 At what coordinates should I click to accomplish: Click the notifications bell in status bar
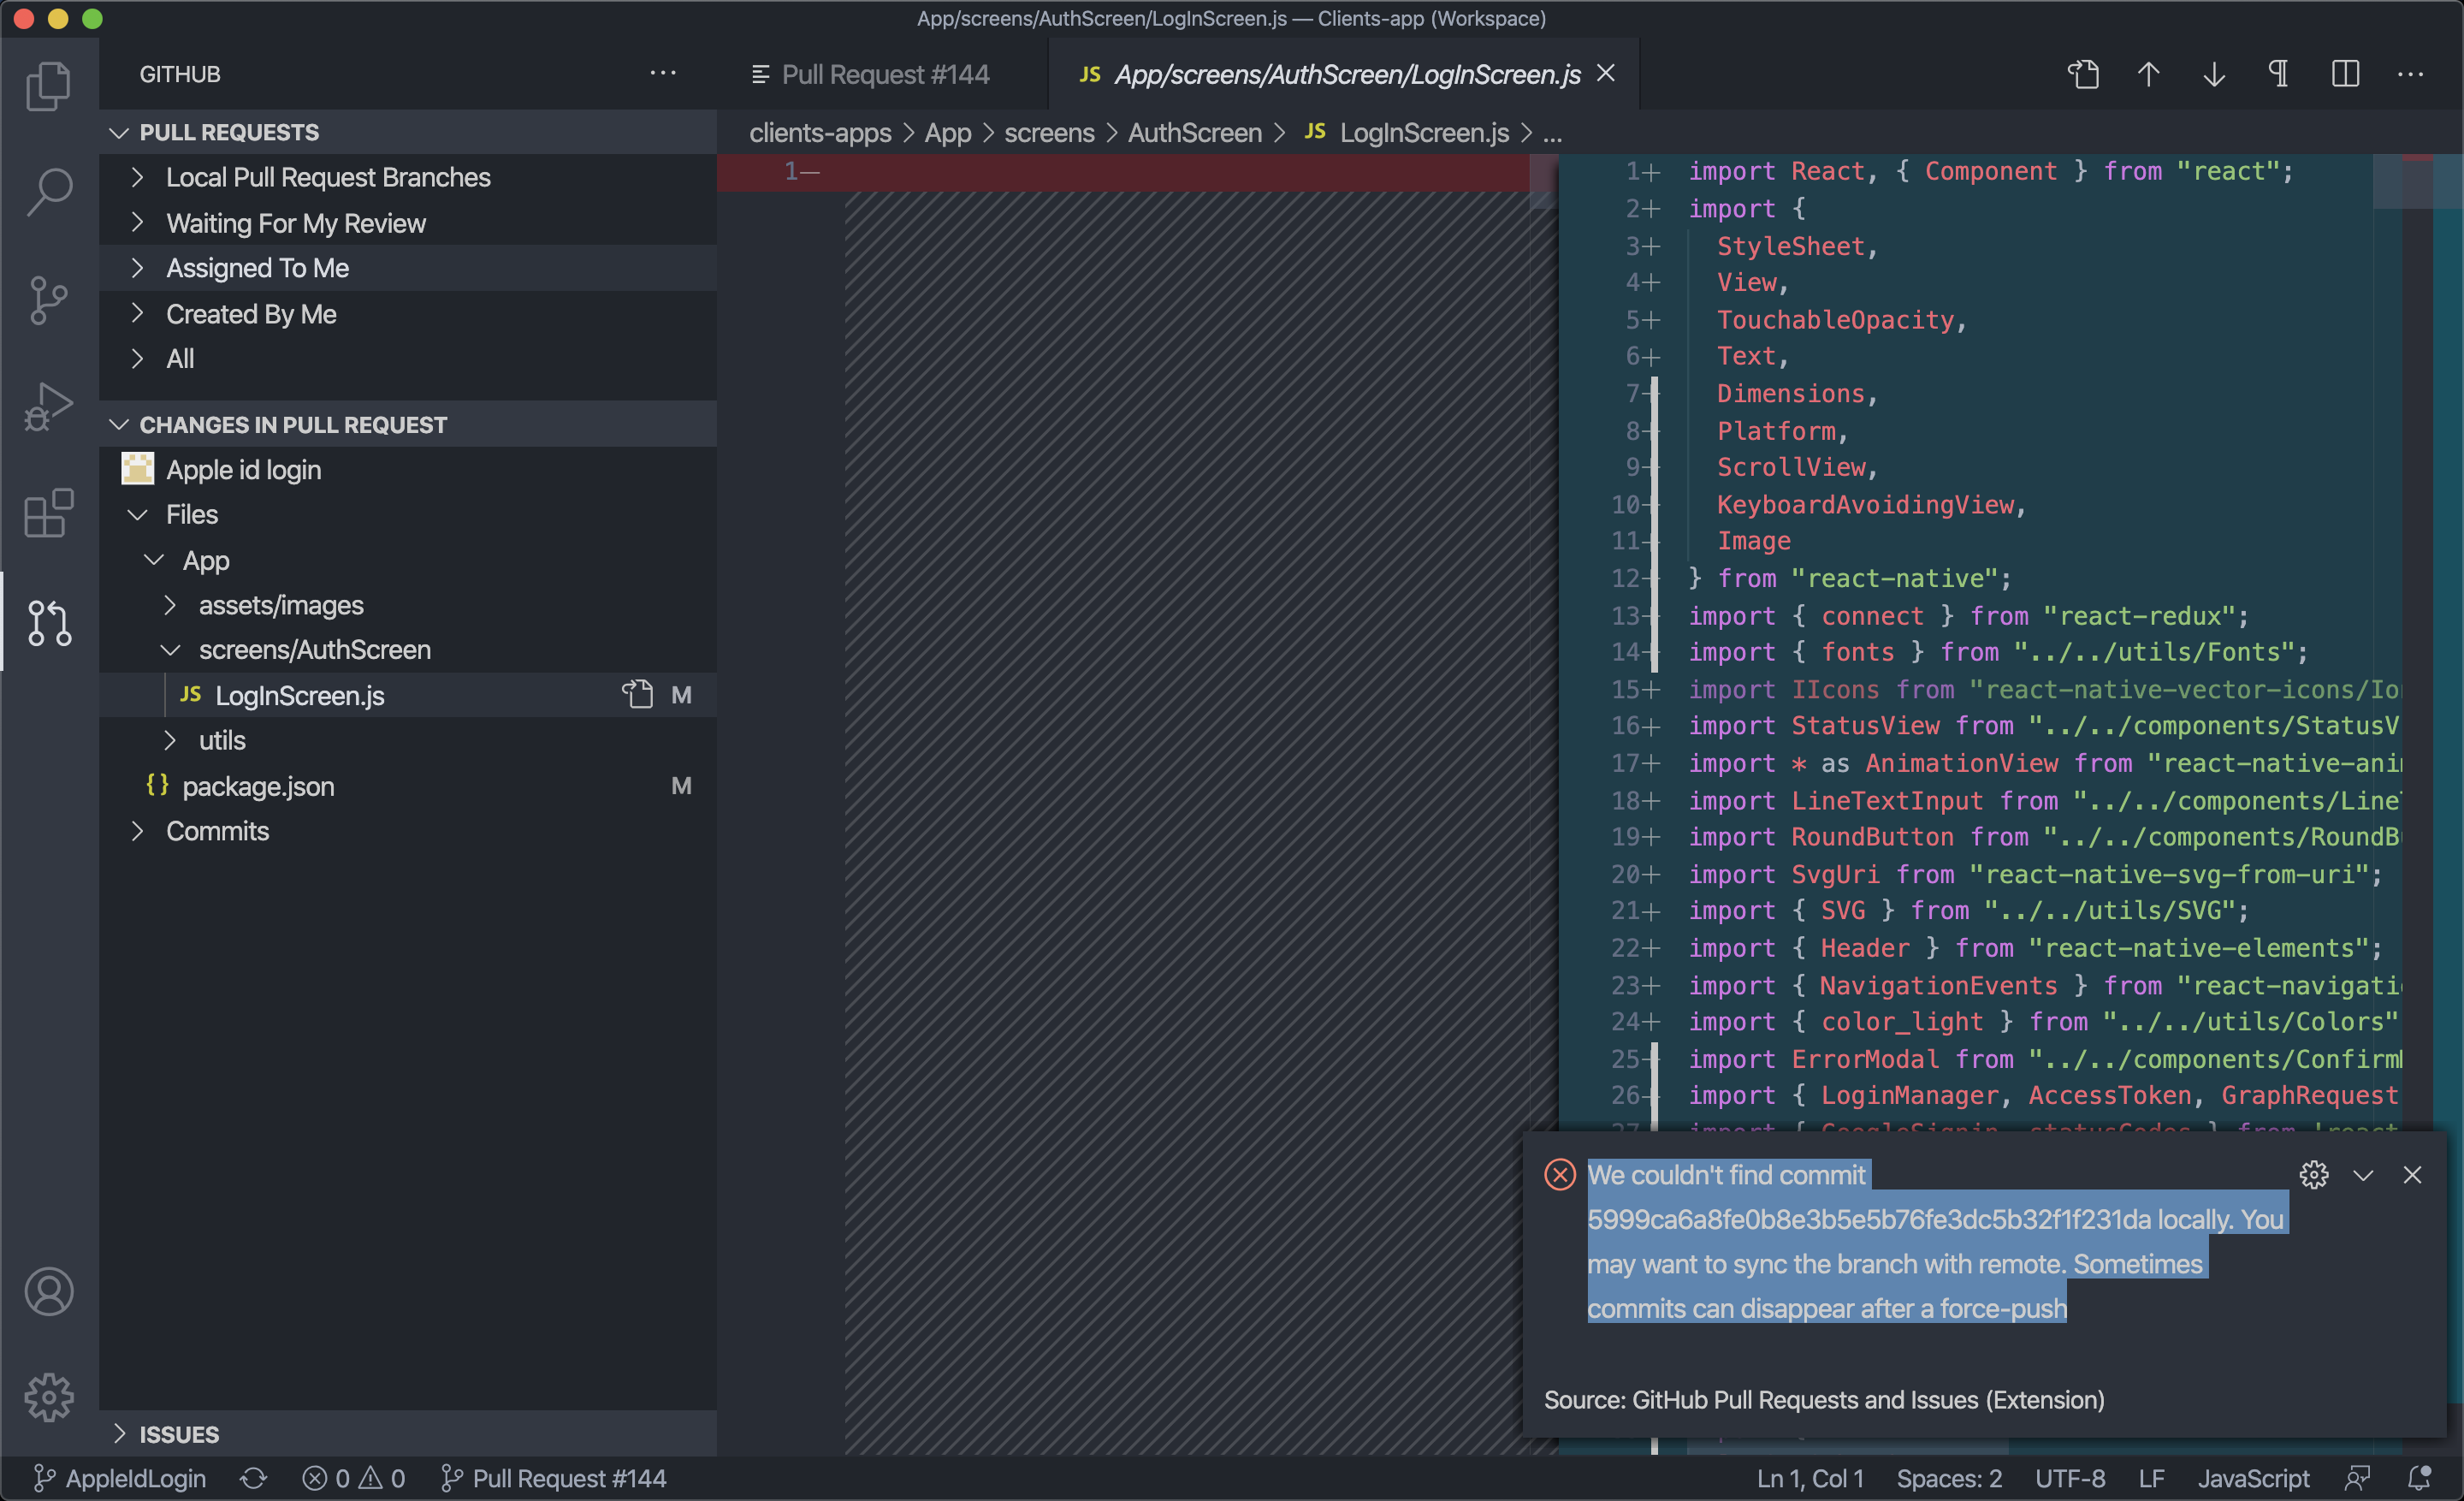coord(2420,1478)
